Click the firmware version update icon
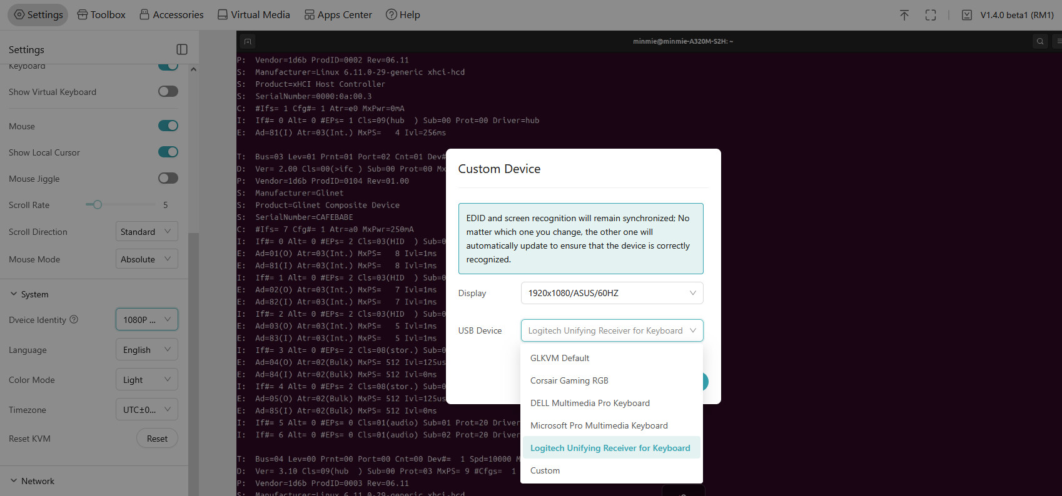The image size is (1062, 496). click(x=966, y=15)
